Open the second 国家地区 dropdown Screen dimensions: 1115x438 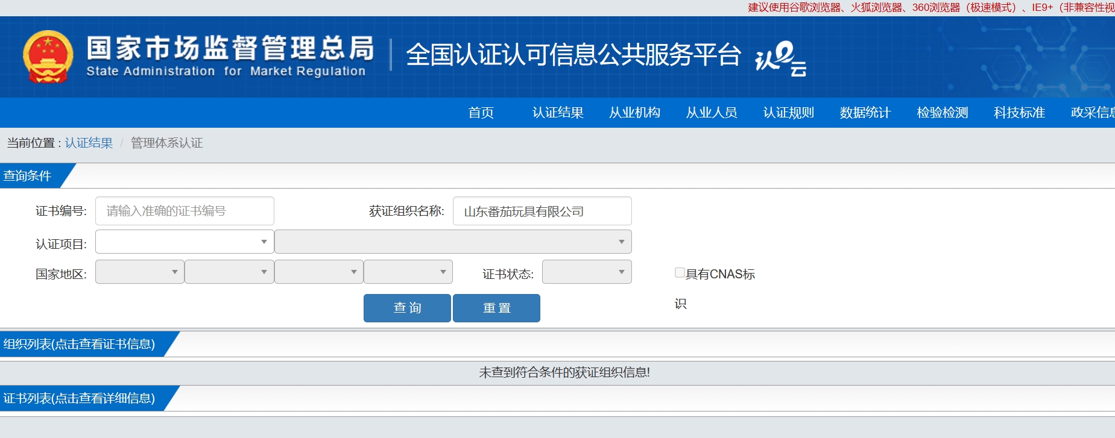[x=229, y=272]
